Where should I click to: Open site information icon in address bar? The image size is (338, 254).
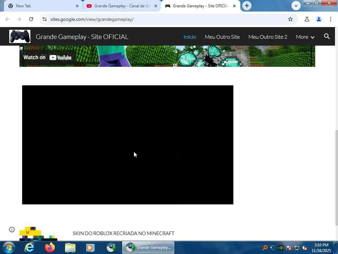pos(45,19)
